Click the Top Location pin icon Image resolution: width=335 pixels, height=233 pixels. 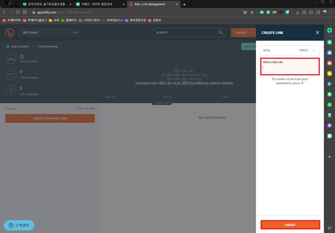coord(11,90)
